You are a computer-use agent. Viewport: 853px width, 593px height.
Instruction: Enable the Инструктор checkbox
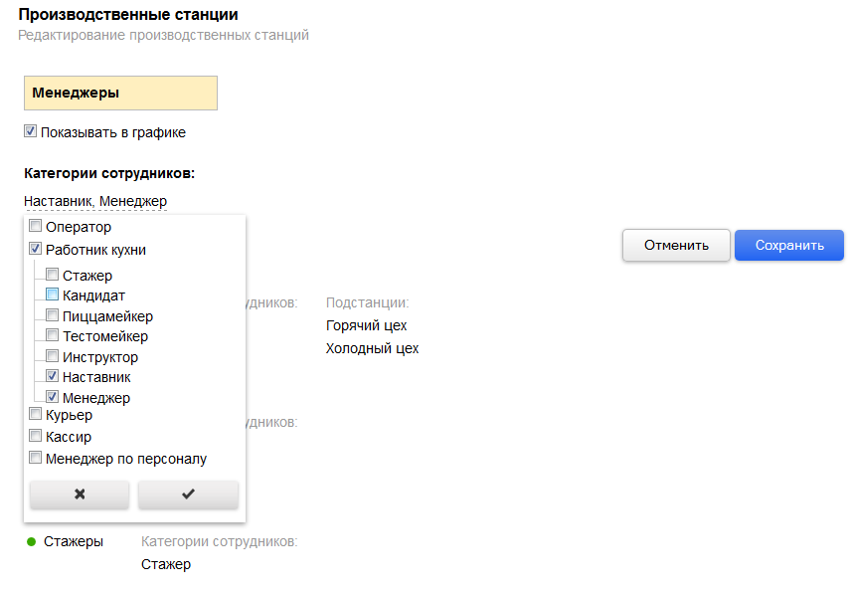(53, 356)
